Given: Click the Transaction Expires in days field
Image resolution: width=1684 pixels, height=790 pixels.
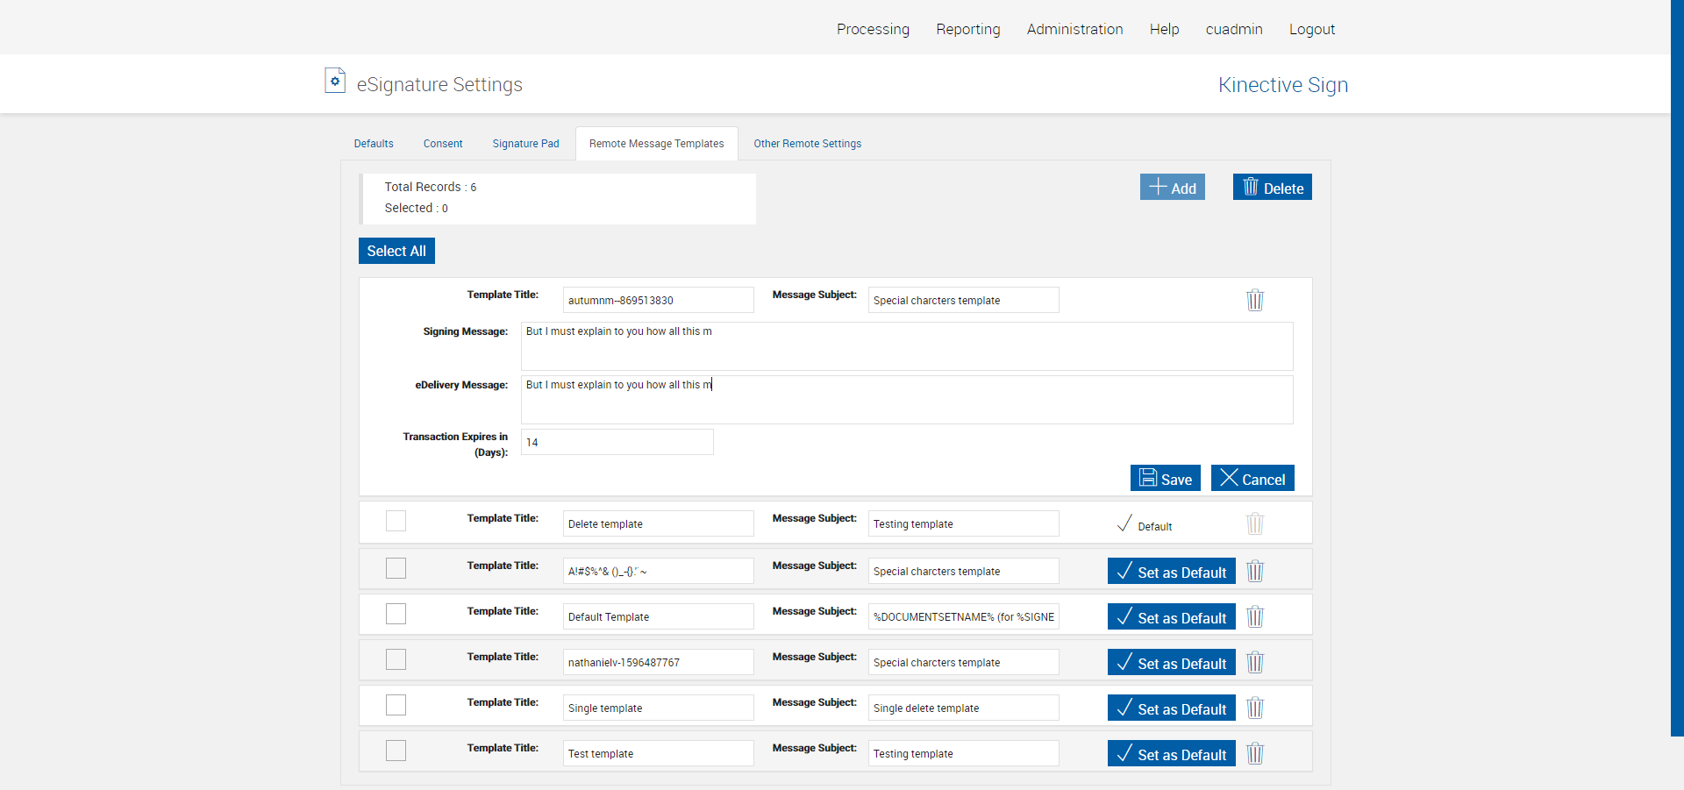Looking at the screenshot, I should 617,442.
